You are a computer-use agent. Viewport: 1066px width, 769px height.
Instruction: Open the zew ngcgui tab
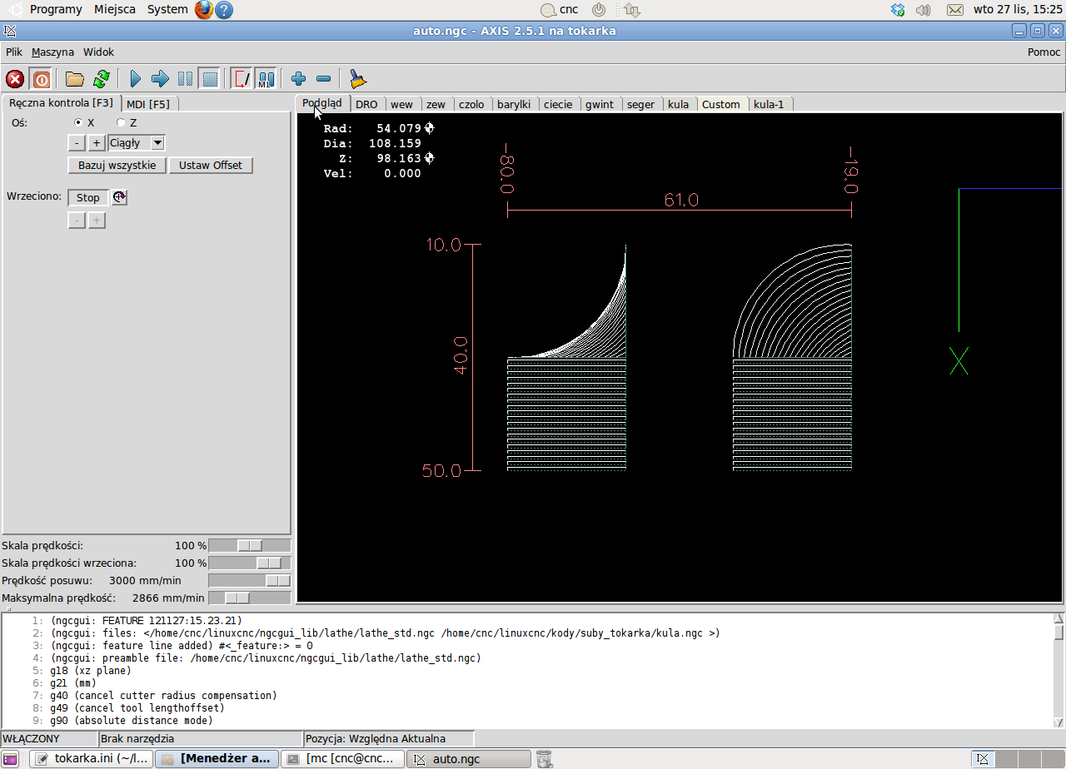[436, 104]
